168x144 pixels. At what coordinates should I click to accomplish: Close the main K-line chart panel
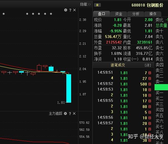pyautogui.click(x=74, y=10)
